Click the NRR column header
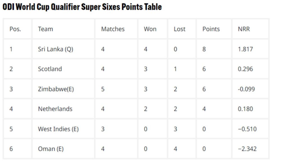 point(244,29)
